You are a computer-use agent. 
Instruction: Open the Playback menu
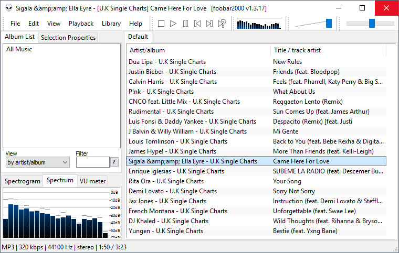(x=81, y=24)
